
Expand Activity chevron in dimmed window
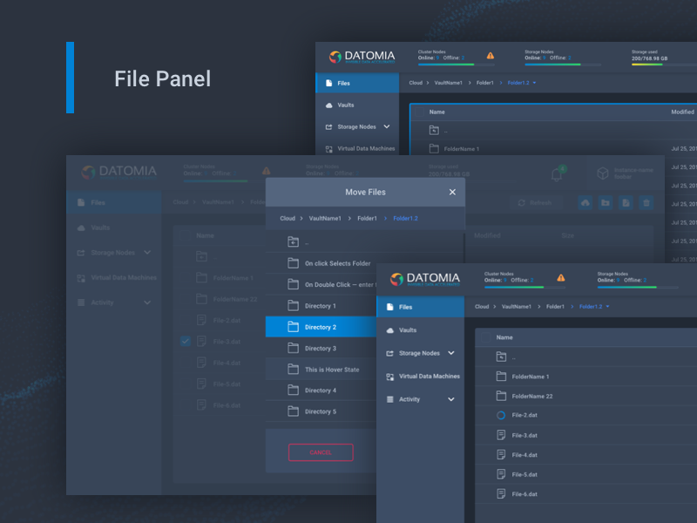pyautogui.click(x=147, y=302)
